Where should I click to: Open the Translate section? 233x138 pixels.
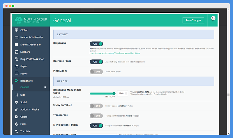pyautogui.click(x=31, y=131)
